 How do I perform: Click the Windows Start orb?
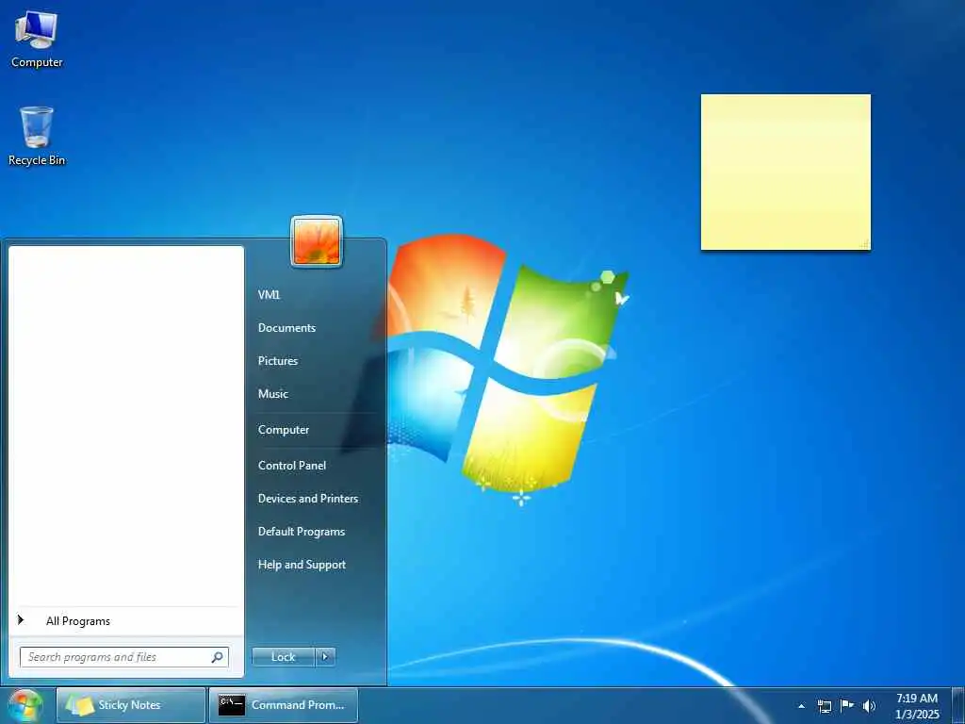click(25, 705)
